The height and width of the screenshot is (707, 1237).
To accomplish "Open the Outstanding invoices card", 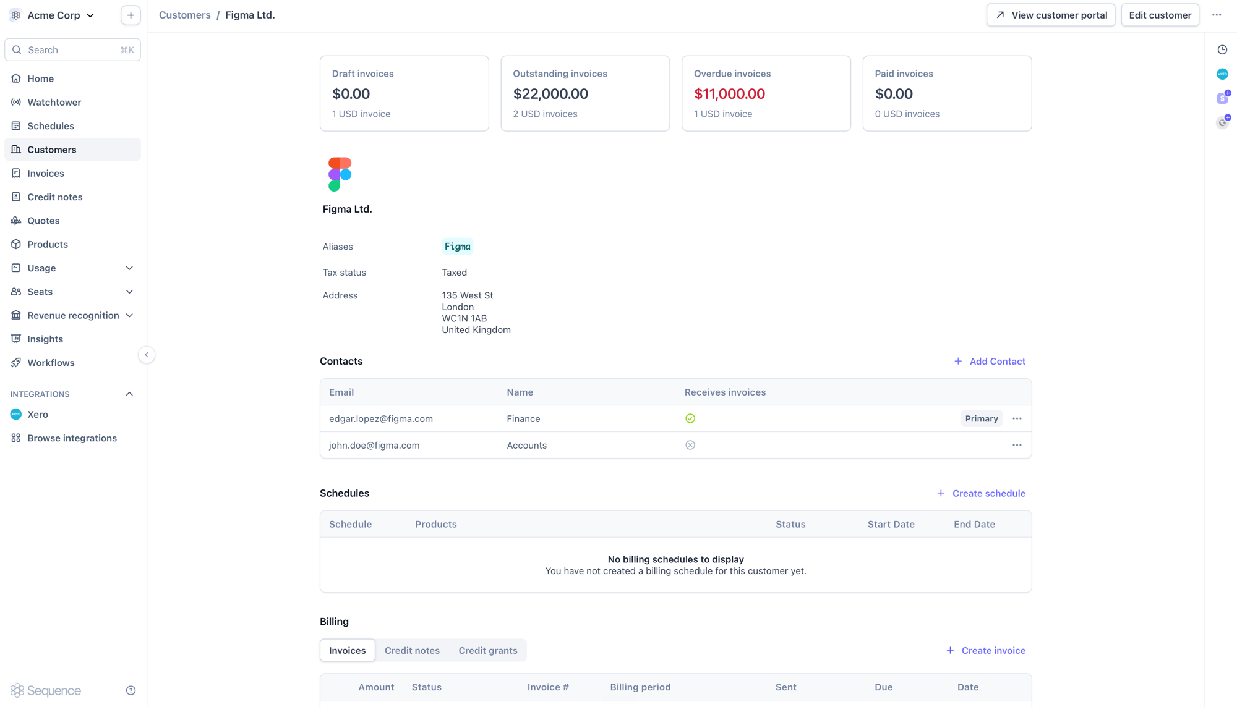I will [x=585, y=93].
